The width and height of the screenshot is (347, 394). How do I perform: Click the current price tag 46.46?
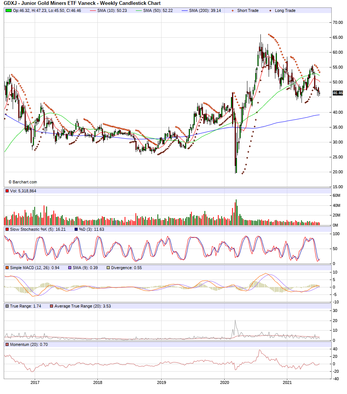pyautogui.click(x=338, y=93)
